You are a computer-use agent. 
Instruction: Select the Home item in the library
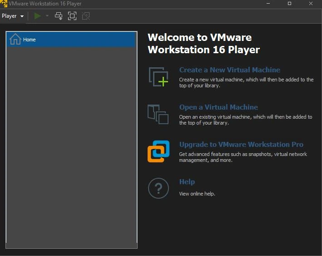71,40
